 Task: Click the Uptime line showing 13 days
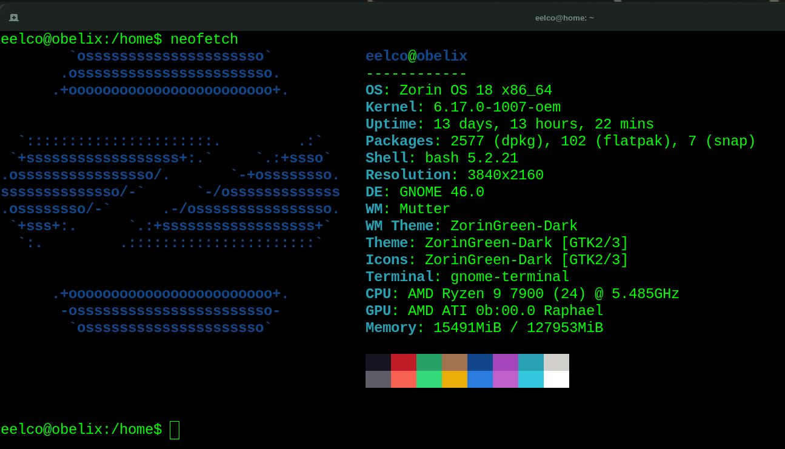[509, 124]
